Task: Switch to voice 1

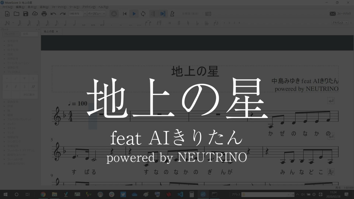Action: coord(224,23)
